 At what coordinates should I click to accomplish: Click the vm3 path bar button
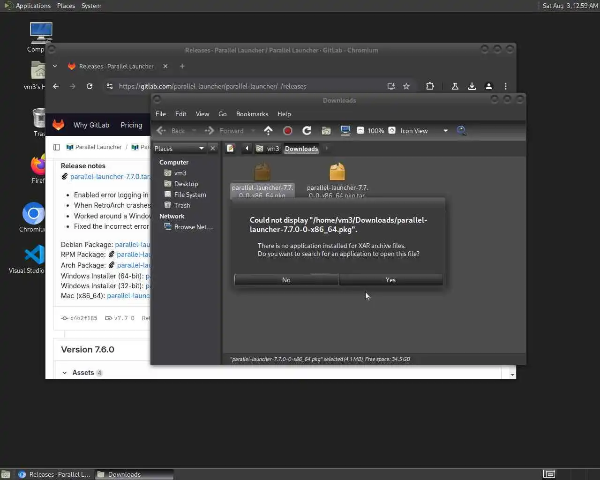click(268, 149)
